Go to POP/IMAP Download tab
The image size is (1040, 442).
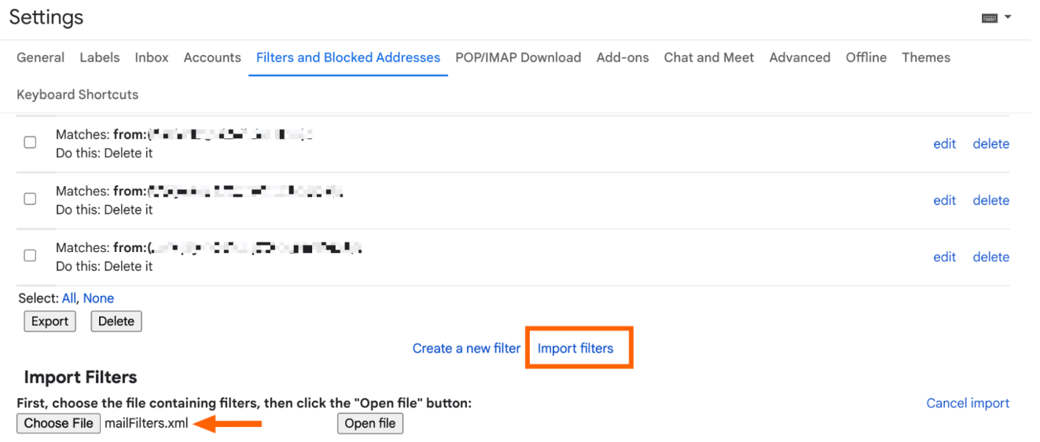coord(518,57)
